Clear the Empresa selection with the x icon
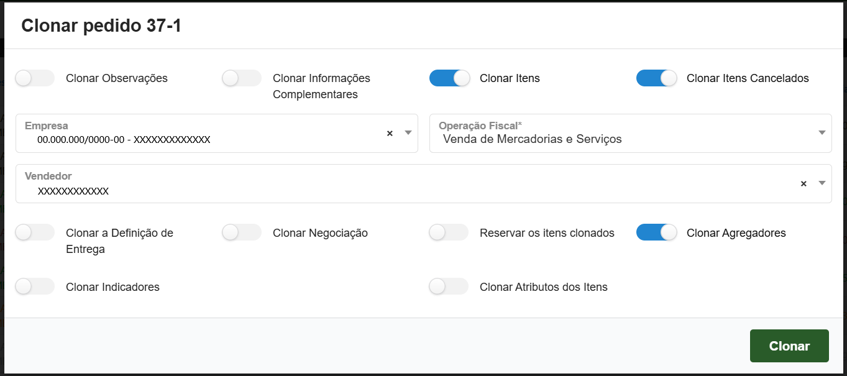Viewport: 847px width, 376px height. (x=390, y=133)
